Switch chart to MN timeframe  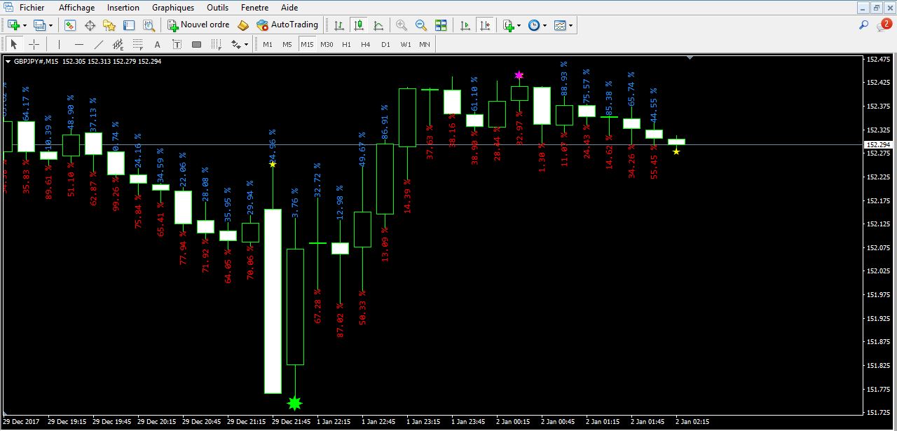pyautogui.click(x=425, y=44)
